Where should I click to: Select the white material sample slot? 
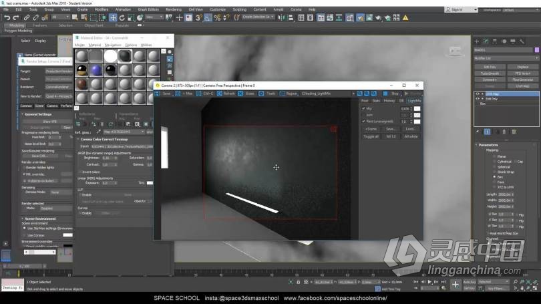(110, 56)
